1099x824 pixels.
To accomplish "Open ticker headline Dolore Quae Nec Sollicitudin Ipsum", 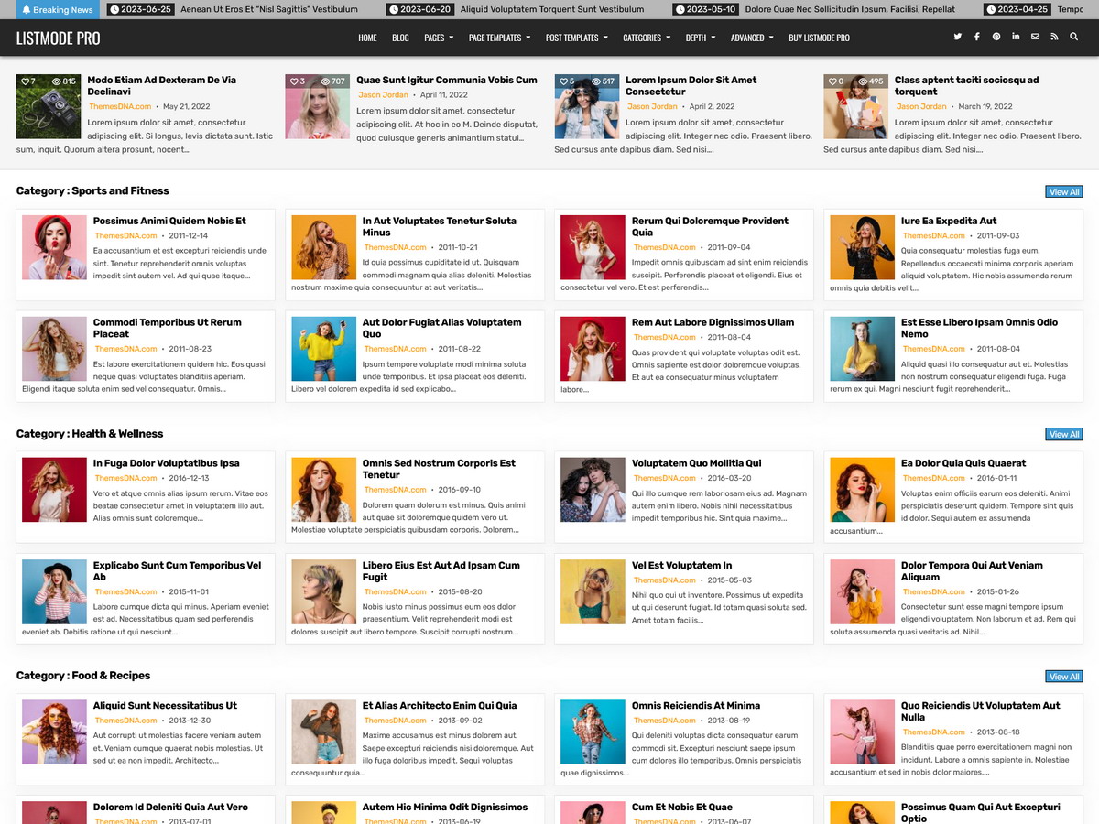I will coord(851,9).
